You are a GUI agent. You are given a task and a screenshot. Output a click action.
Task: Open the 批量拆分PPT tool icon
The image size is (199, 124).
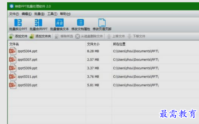18,23
